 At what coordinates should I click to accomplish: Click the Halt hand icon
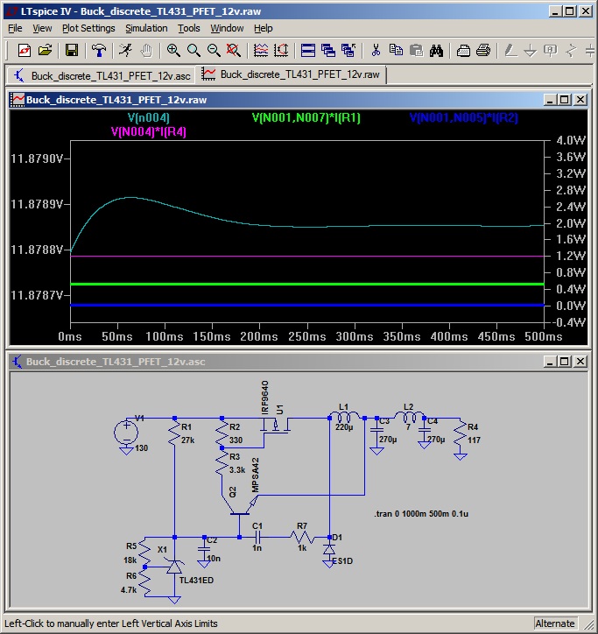pos(146,50)
